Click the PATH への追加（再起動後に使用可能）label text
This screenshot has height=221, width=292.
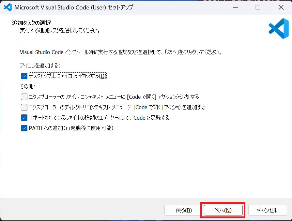71,128
